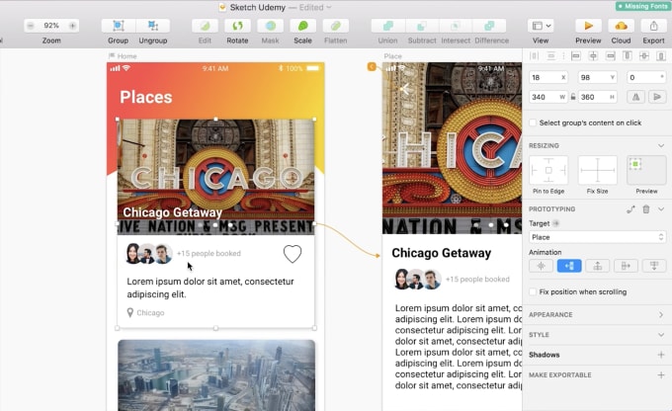Image resolution: width=672 pixels, height=411 pixels.
Task: Zoom in with the plus button
Action: coord(72,26)
